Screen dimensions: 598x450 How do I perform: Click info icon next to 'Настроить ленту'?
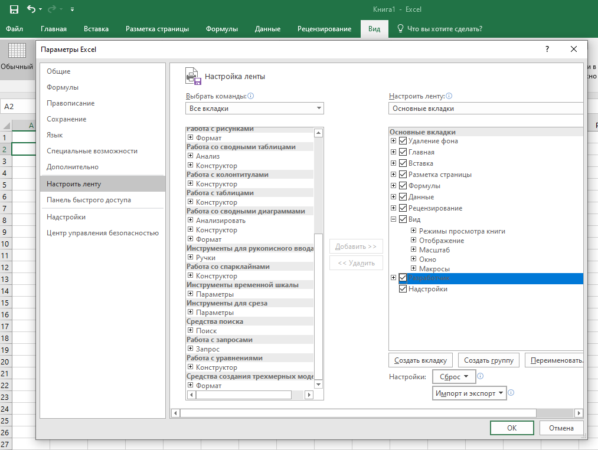tap(449, 96)
